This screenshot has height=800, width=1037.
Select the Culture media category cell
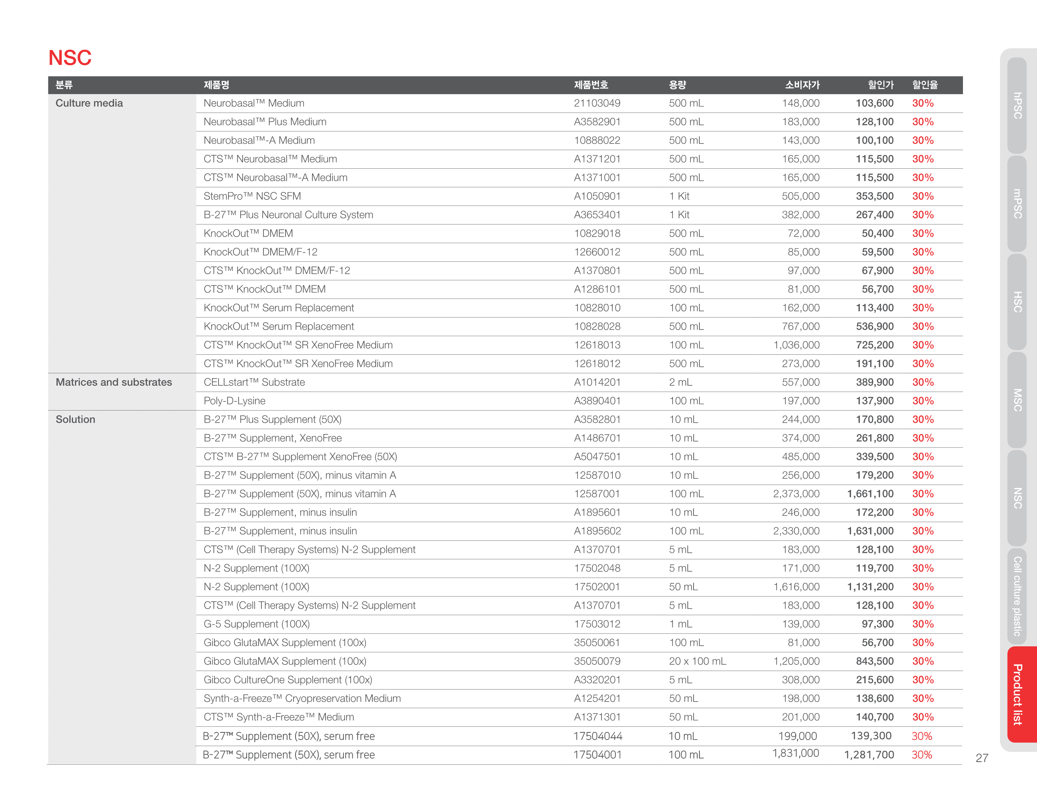89,103
